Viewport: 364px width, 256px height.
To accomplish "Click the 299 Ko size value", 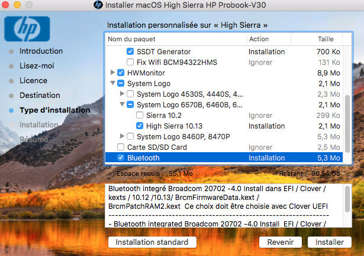I will pos(328,116).
